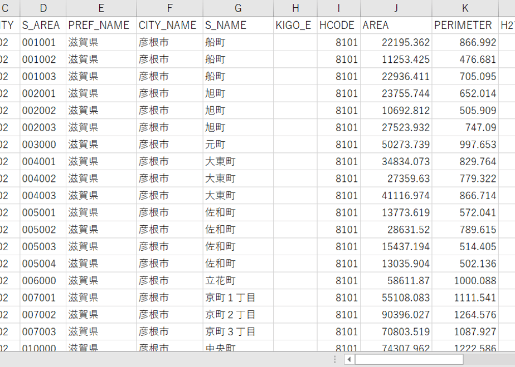This screenshot has width=515, height=367.
Task: Select cell with S_AREA 003000
Action: 43,145
